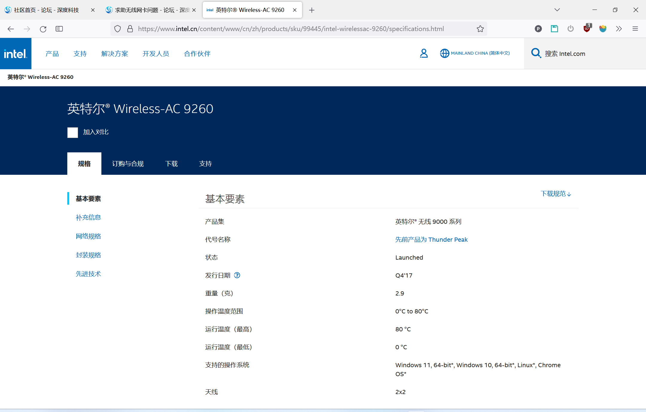This screenshot has width=646, height=412.
Task: Click the SingleFile save extension icon
Action: click(x=554, y=29)
